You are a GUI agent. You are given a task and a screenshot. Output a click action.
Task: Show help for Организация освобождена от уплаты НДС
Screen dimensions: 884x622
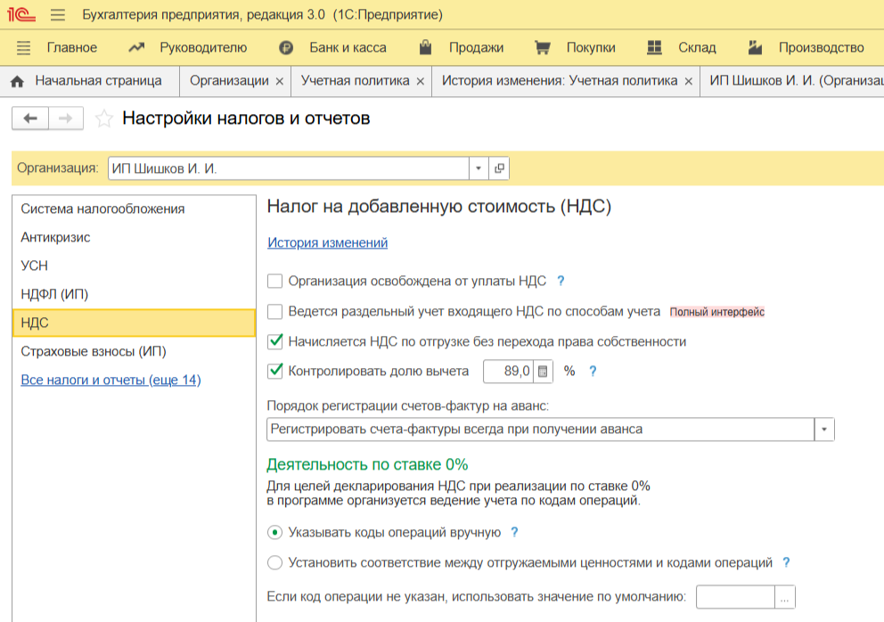pyautogui.click(x=561, y=281)
